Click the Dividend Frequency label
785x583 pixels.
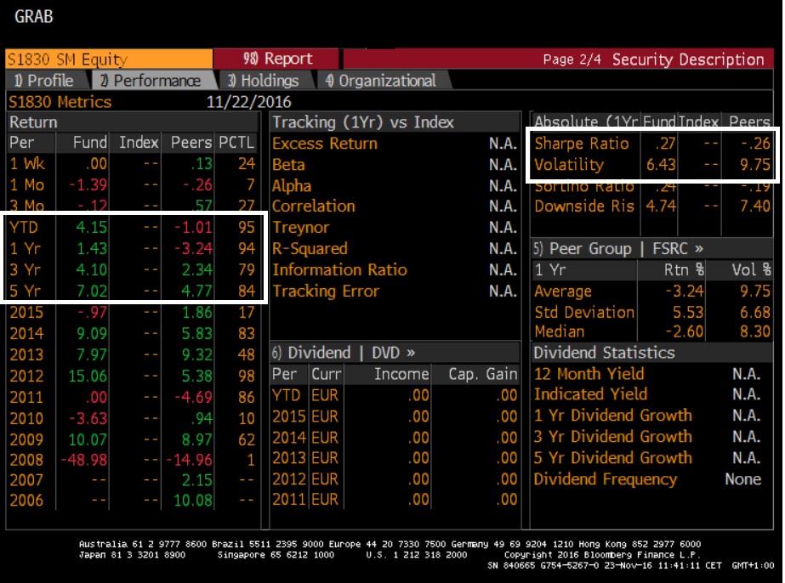point(606,479)
